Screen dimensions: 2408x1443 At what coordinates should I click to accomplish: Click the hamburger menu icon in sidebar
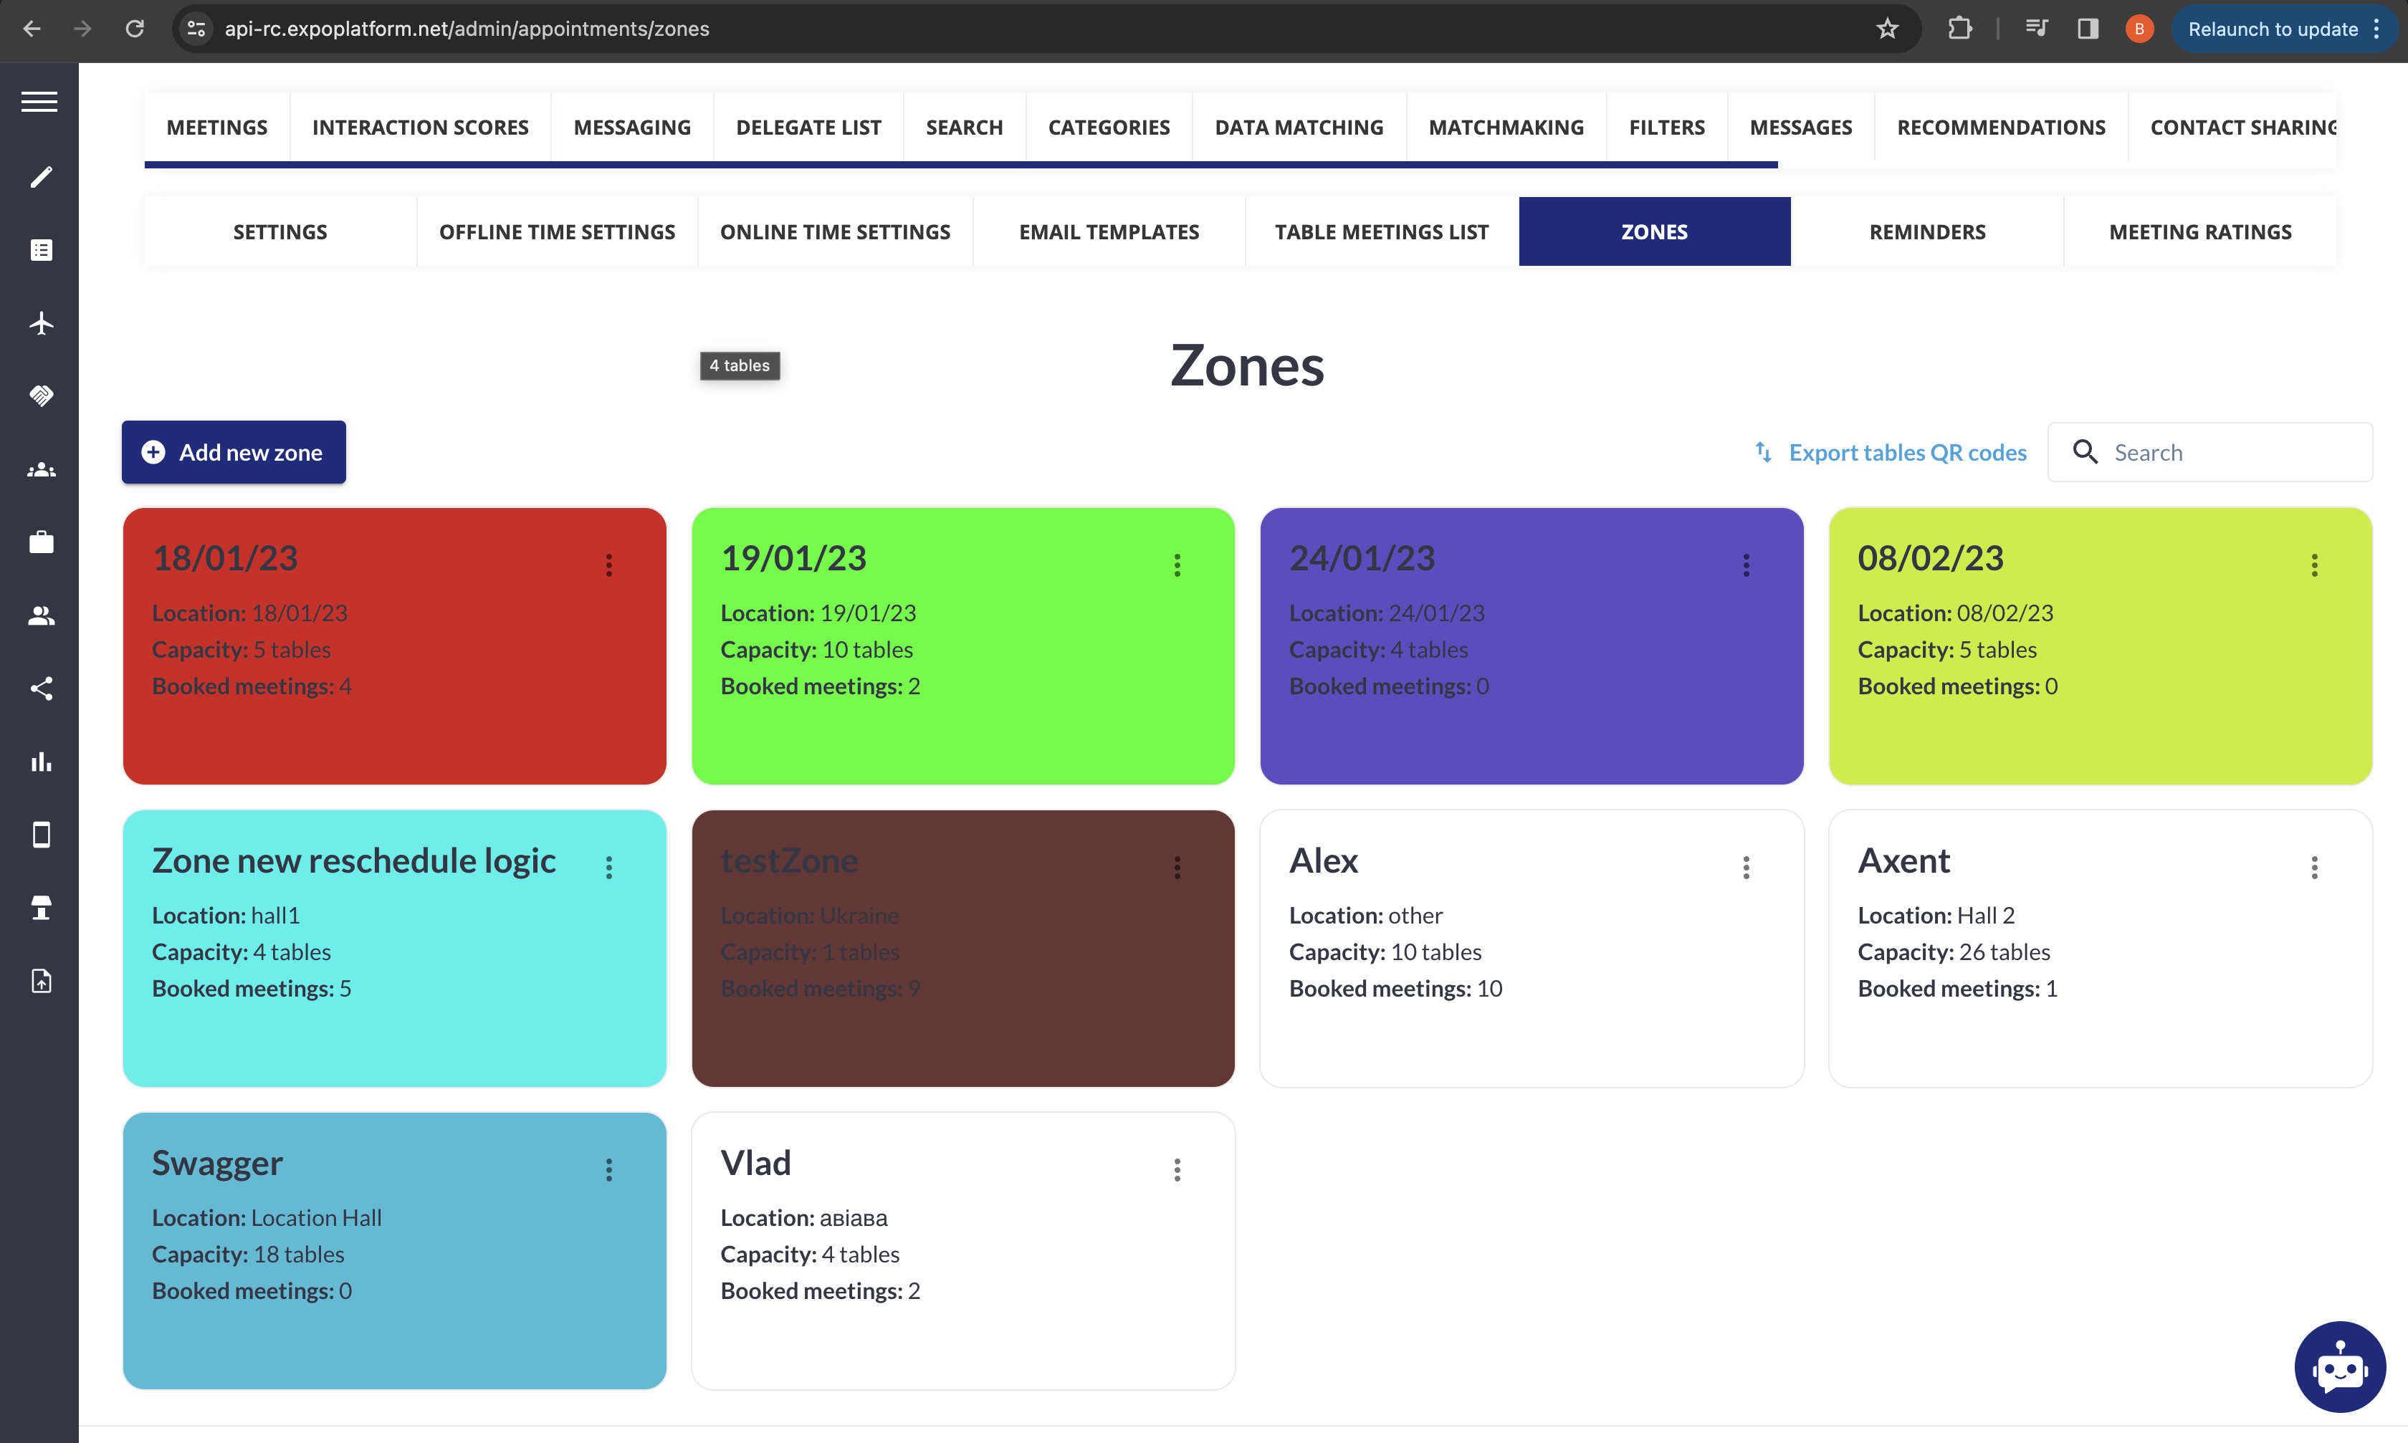[39, 101]
